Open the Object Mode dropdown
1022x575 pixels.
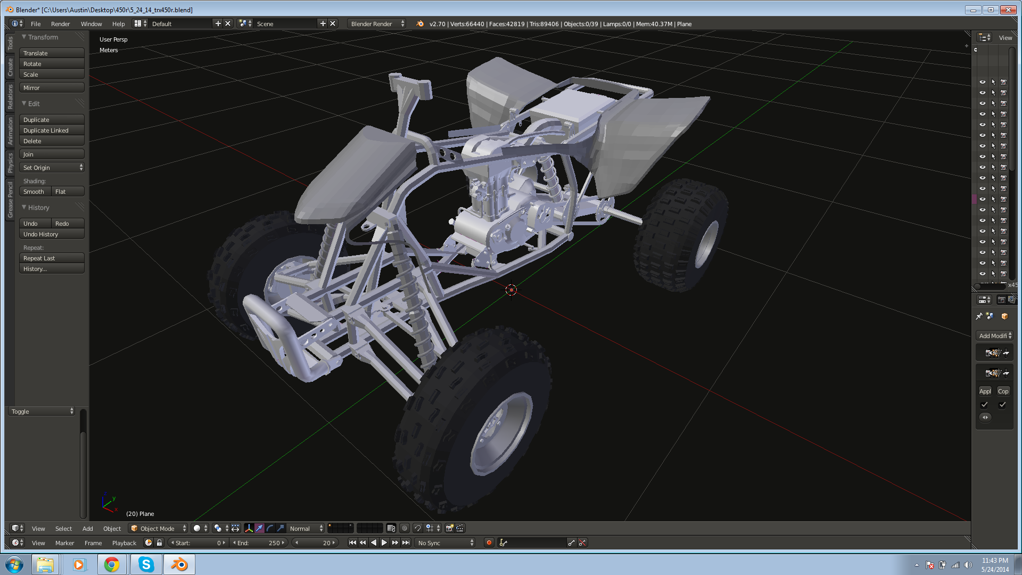pos(158,528)
